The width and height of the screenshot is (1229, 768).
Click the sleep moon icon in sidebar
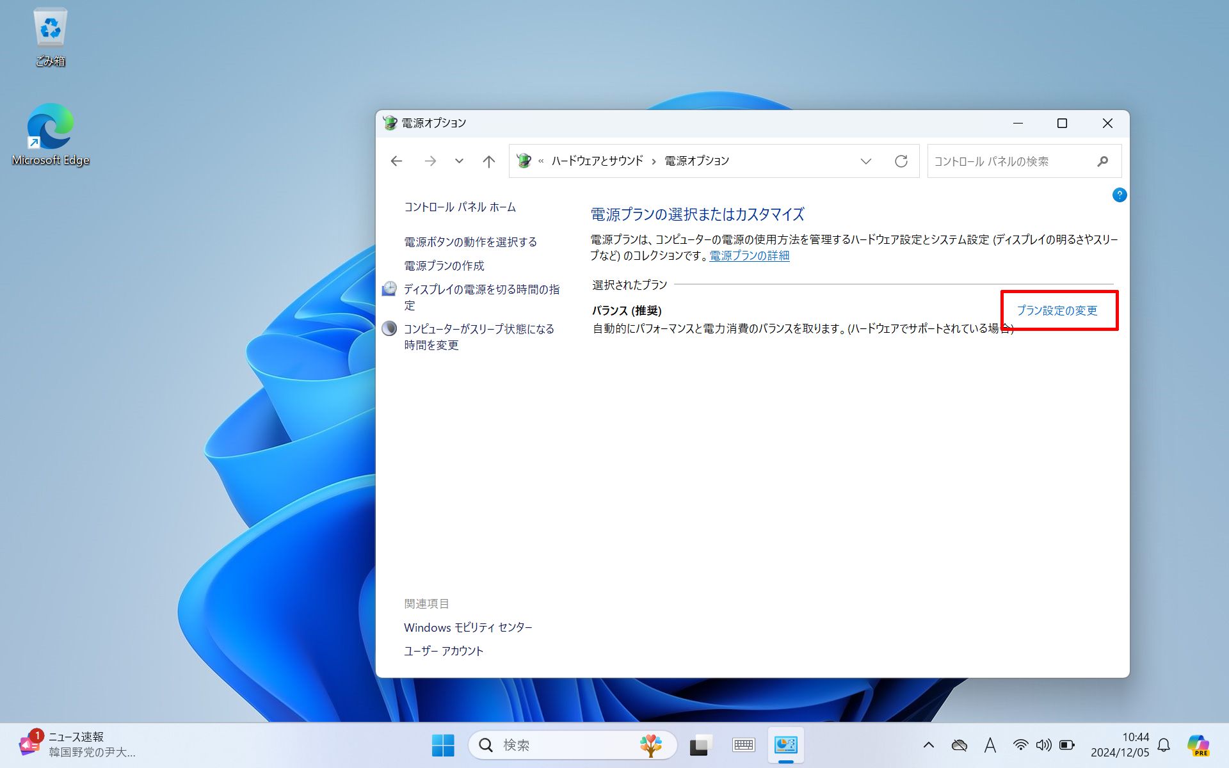coord(389,328)
